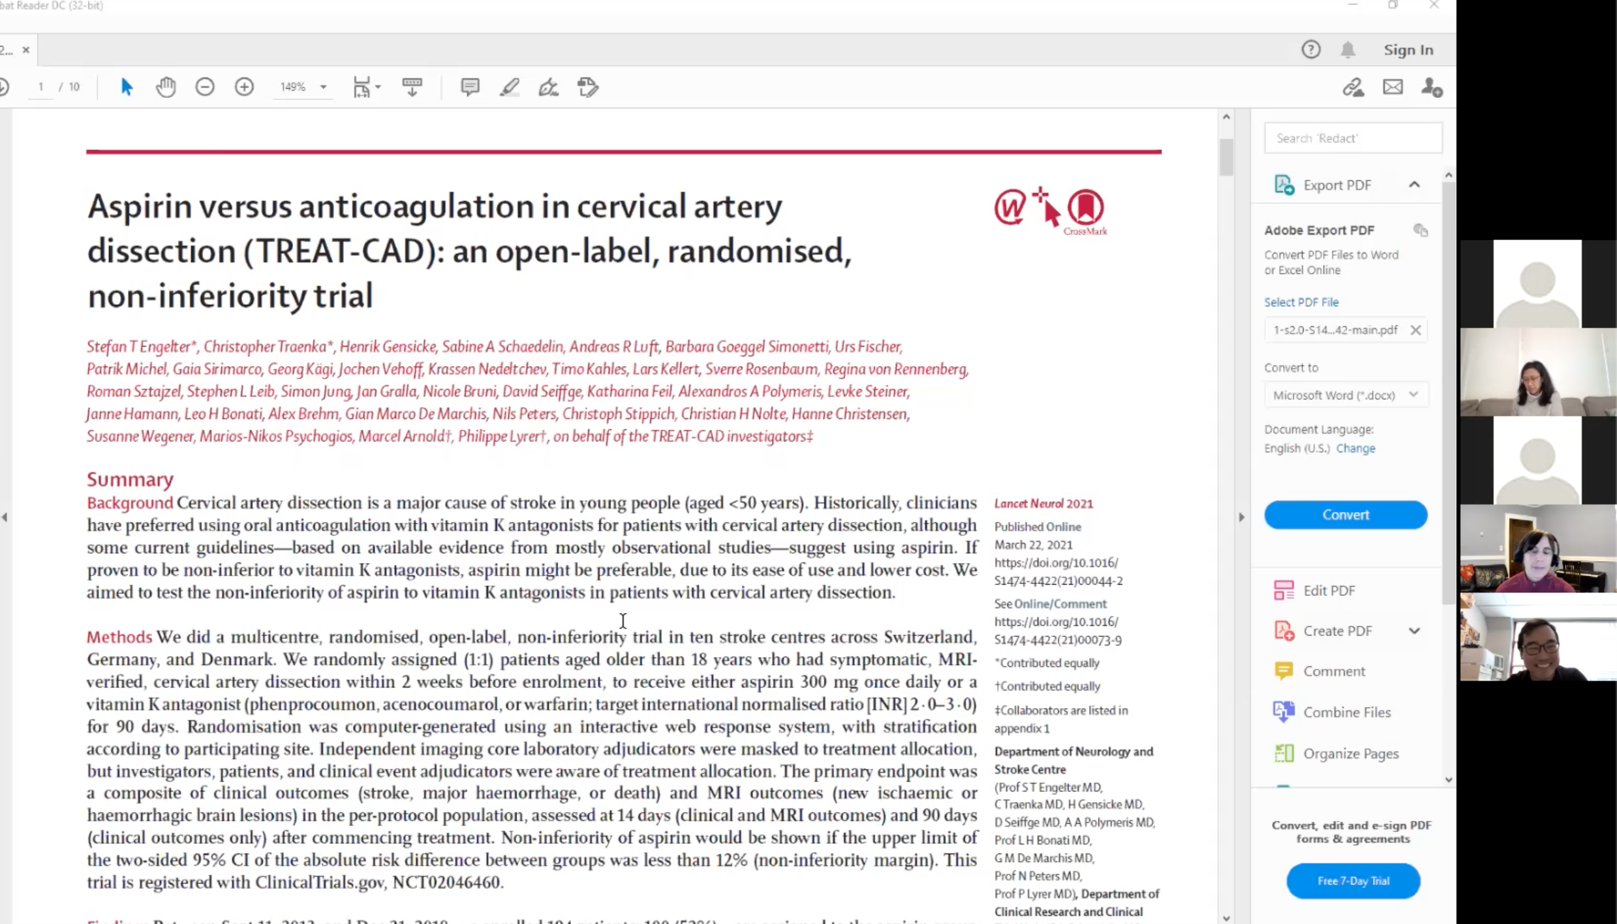Click the Stamp tool icon

[588, 87]
